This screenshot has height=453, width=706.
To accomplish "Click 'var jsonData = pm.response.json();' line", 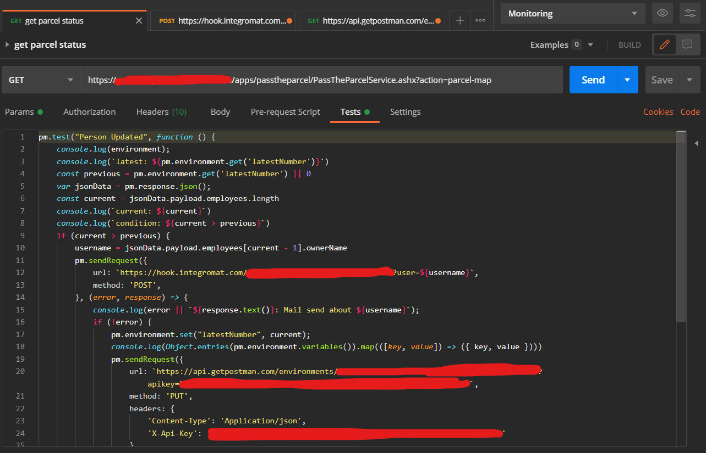I will click(134, 186).
